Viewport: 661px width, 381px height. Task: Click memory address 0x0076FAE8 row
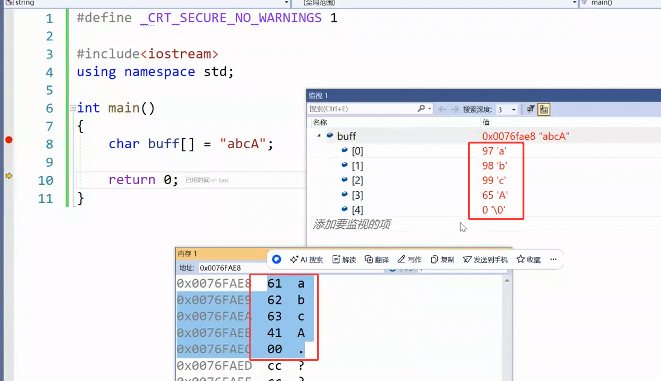214,284
